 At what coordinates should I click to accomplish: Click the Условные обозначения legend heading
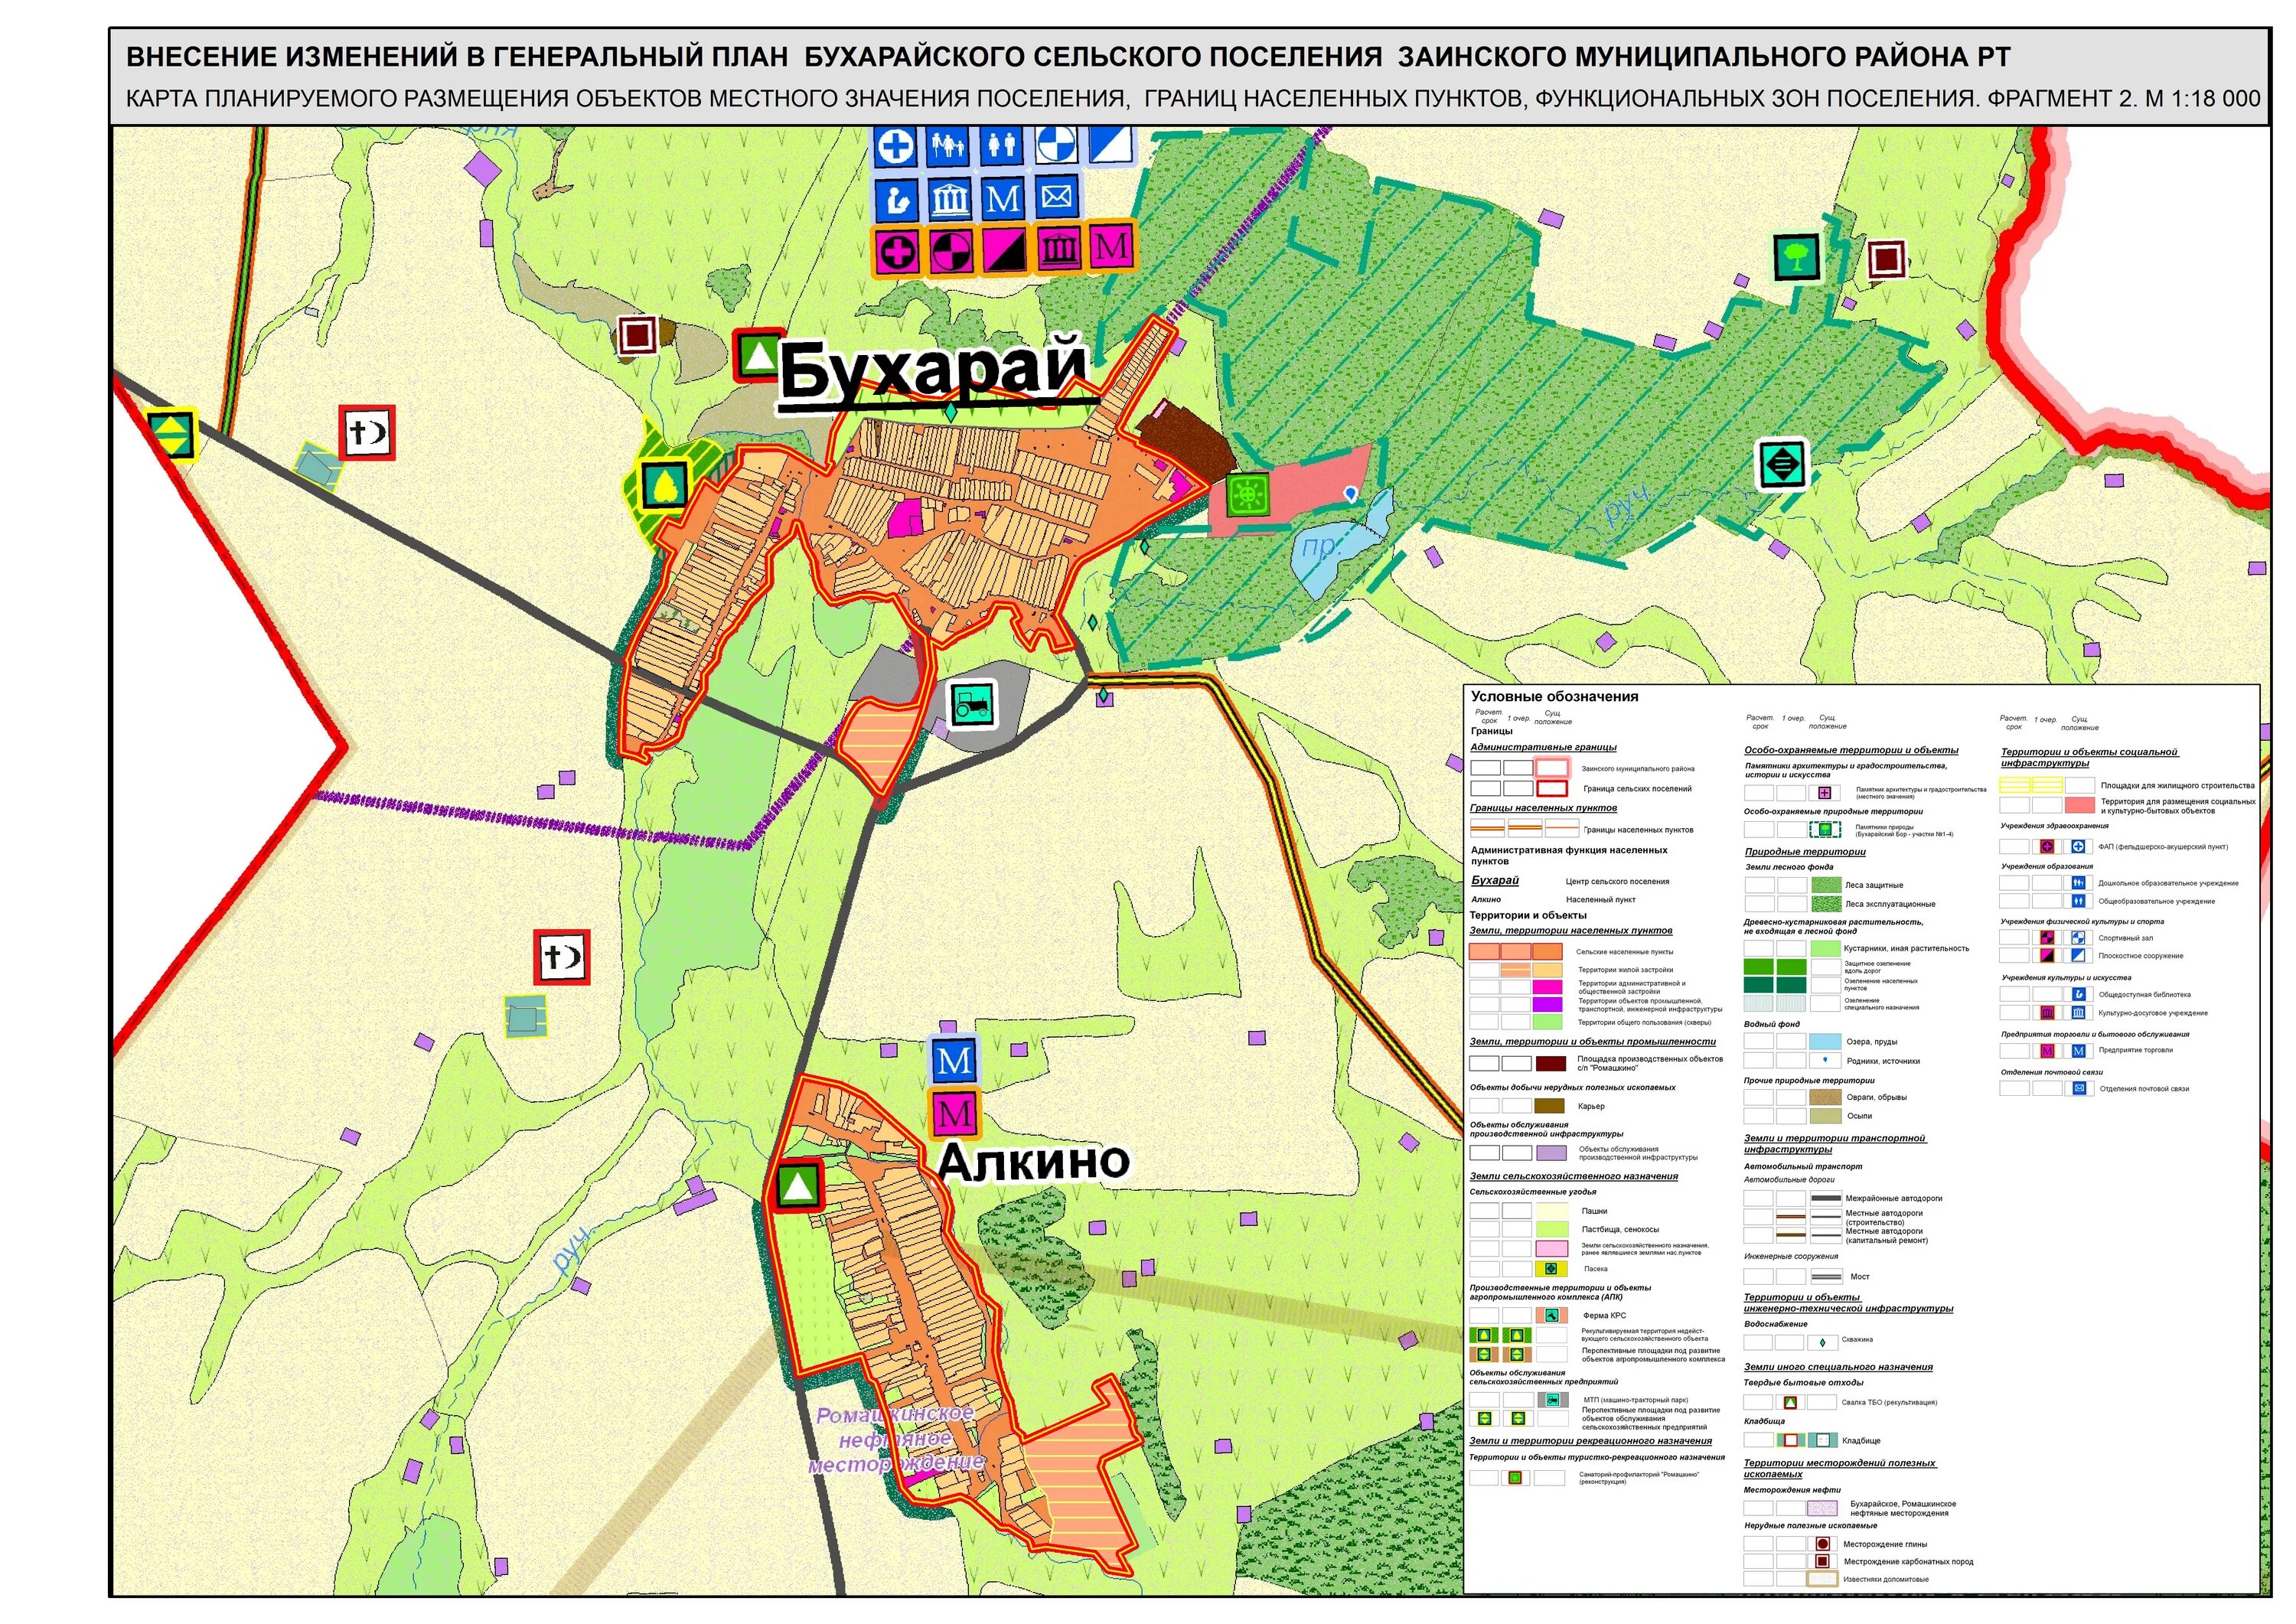click(1554, 696)
